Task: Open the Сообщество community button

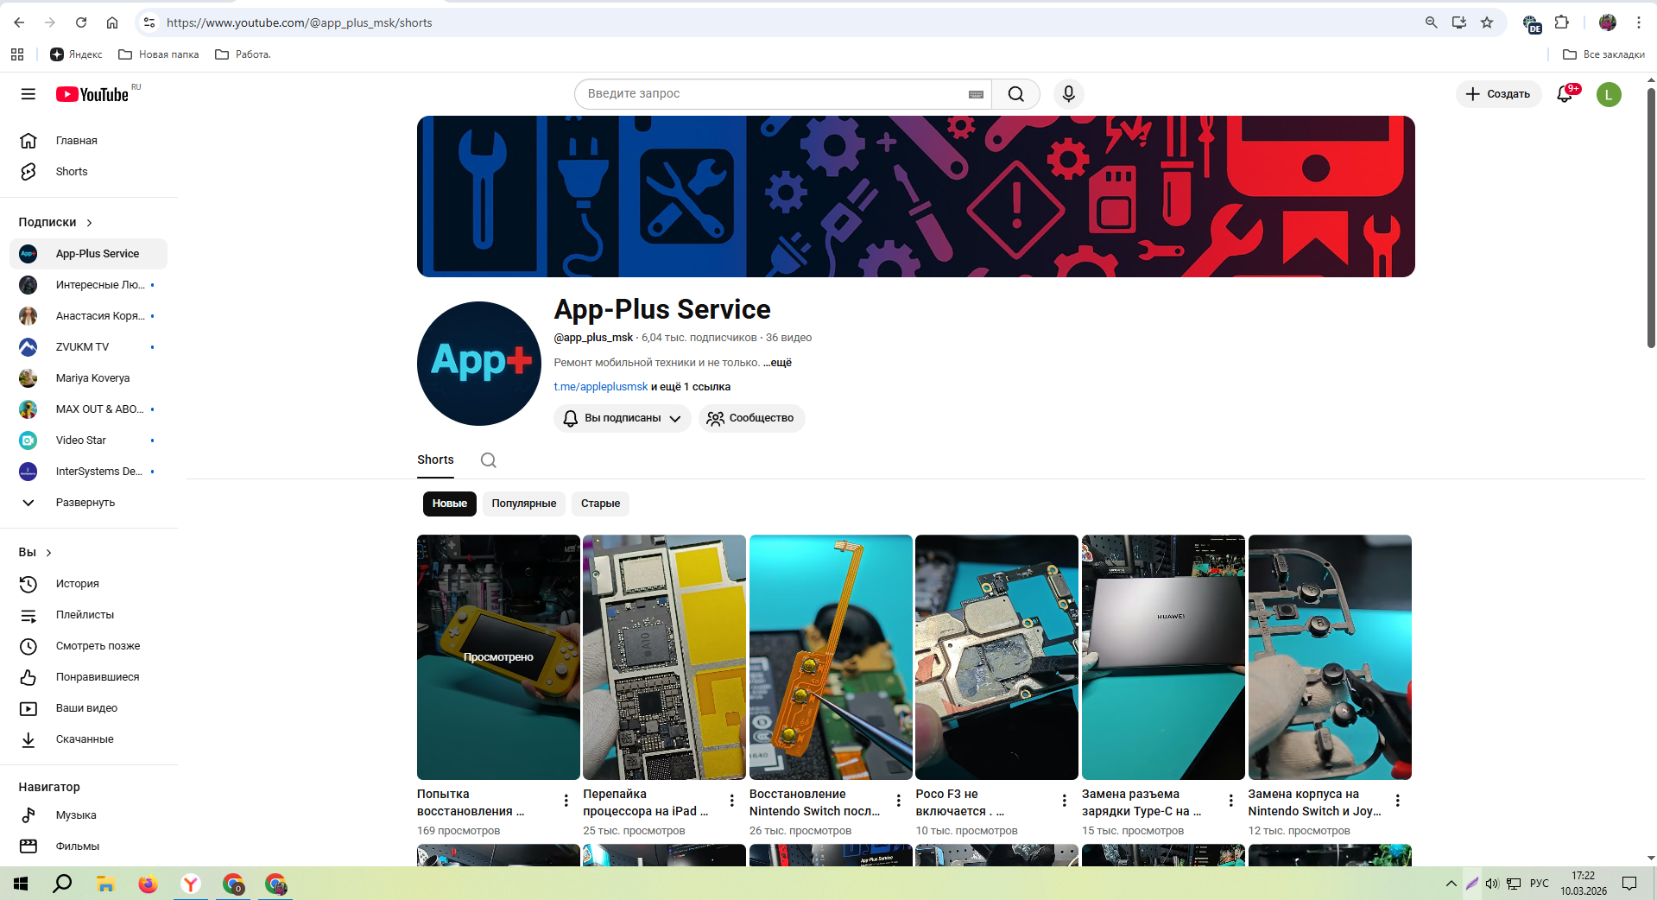Action: click(x=751, y=418)
